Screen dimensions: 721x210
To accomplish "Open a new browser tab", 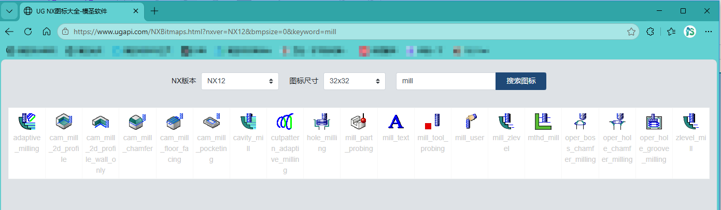I will pyautogui.click(x=154, y=11).
